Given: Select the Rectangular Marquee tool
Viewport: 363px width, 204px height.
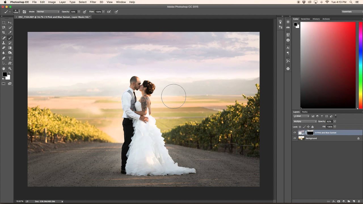Looking at the screenshot, I should [4, 22].
